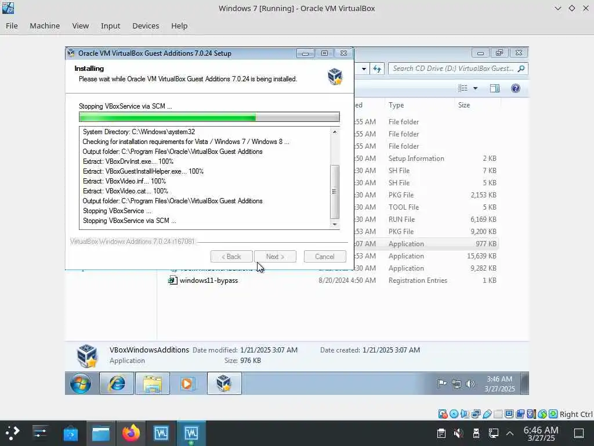Click the install log scroll-up arrow
Image resolution: width=594 pixels, height=446 pixels.
coord(335,132)
